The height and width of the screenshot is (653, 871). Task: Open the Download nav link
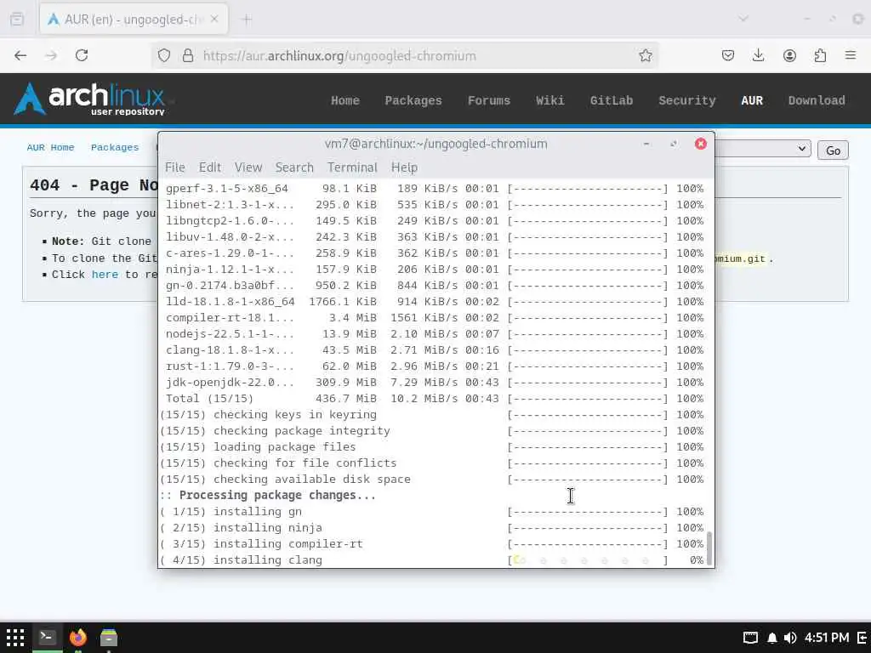(817, 100)
